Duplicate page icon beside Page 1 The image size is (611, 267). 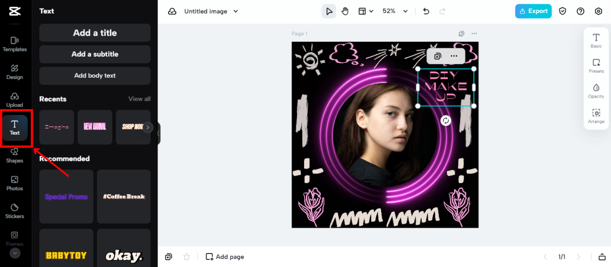point(462,34)
